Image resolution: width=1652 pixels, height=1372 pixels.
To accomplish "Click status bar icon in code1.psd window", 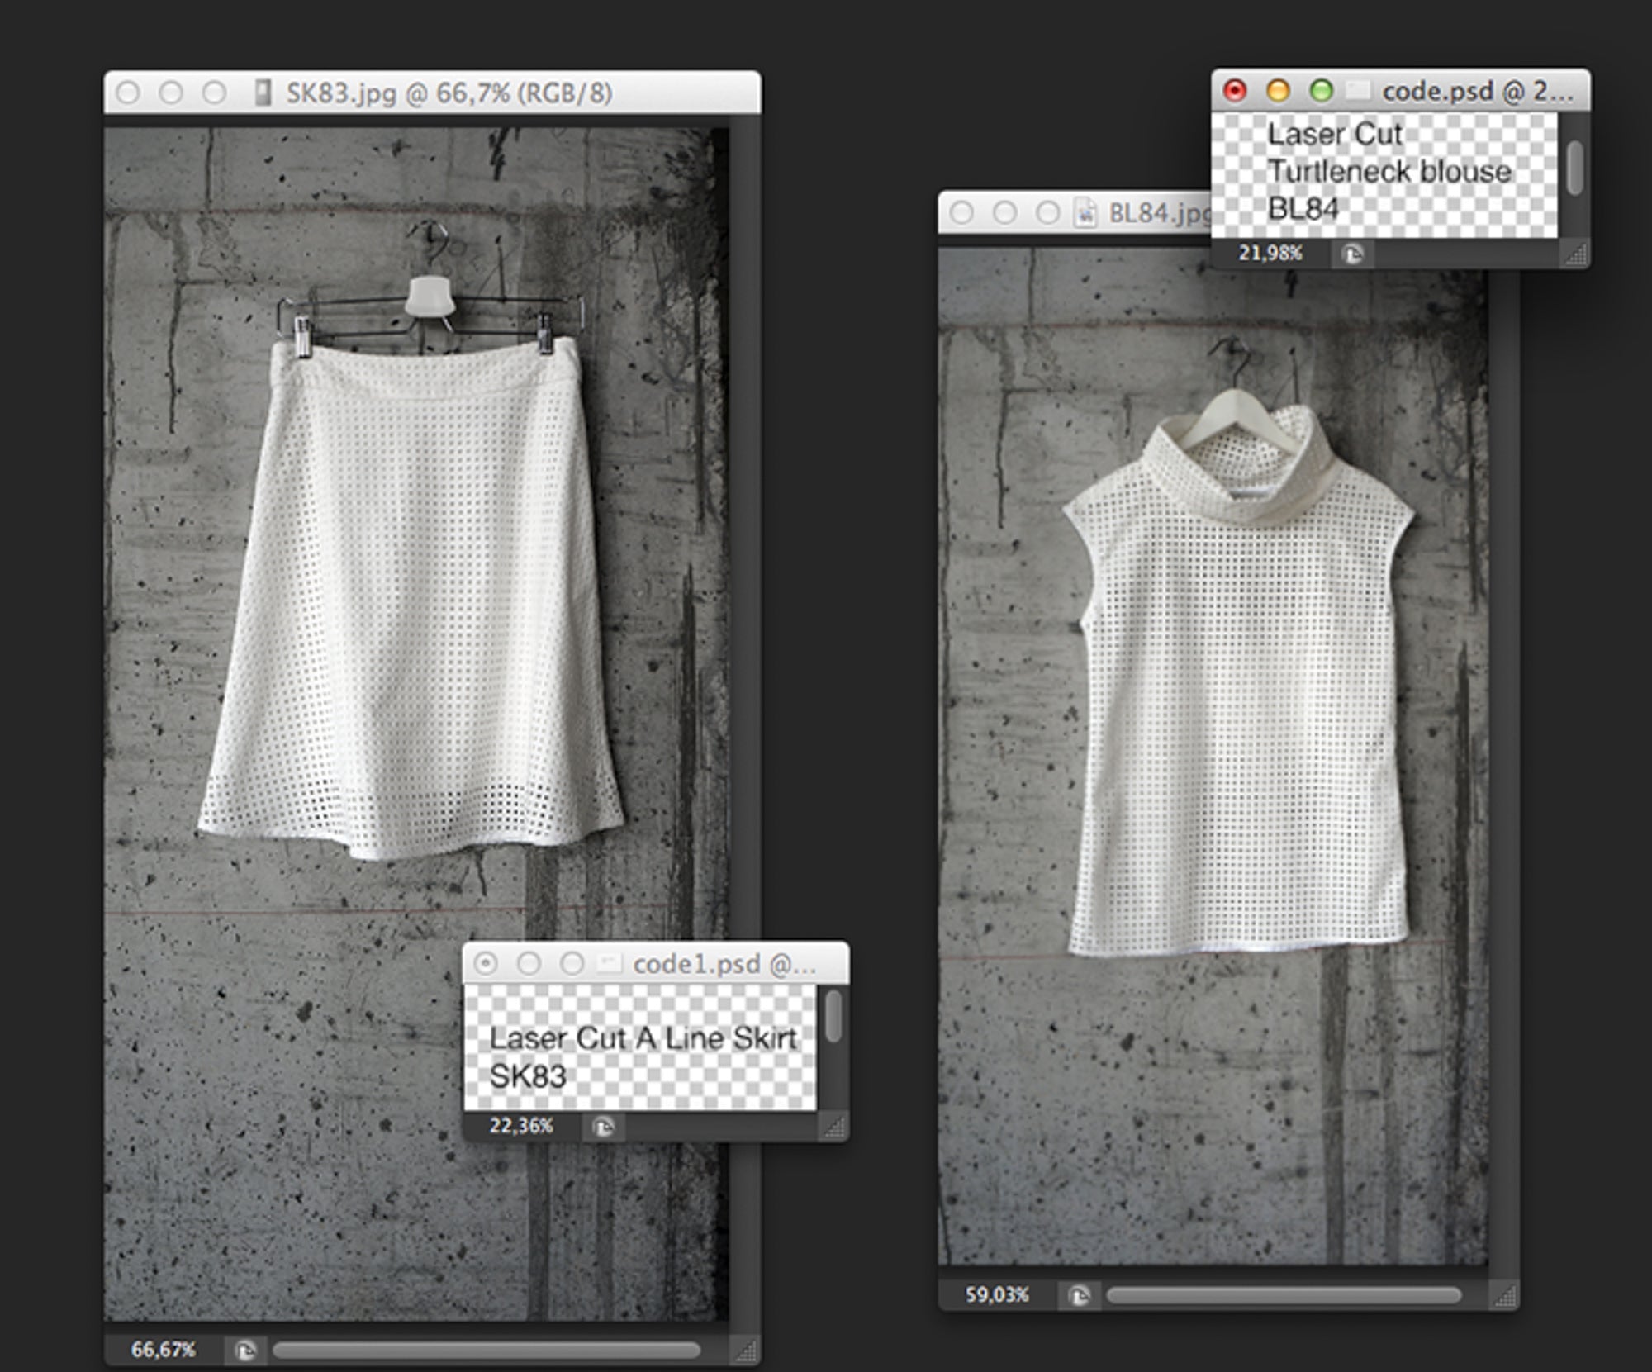I will click(604, 1127).
